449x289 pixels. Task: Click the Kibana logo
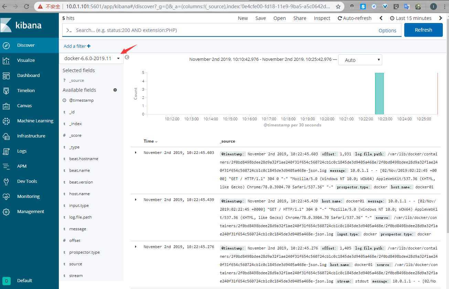(21, 25)
